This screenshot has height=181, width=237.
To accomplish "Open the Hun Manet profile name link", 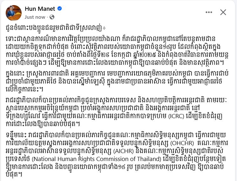I will pos(40,9).
